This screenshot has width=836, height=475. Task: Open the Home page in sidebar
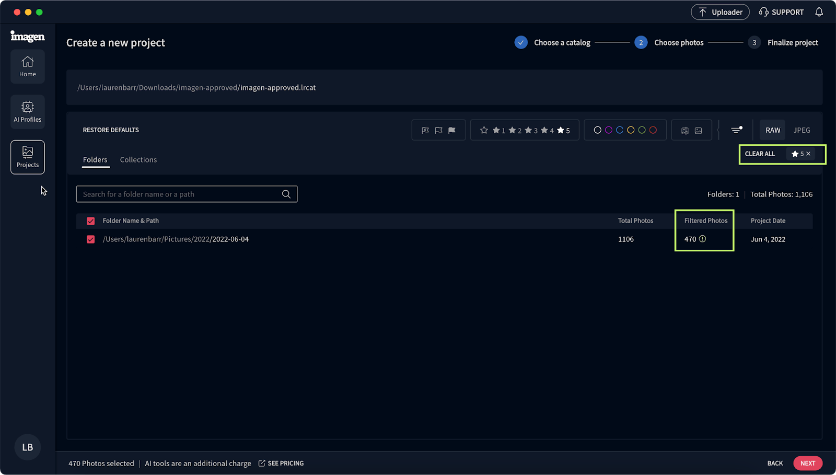(x=28, y=66)
